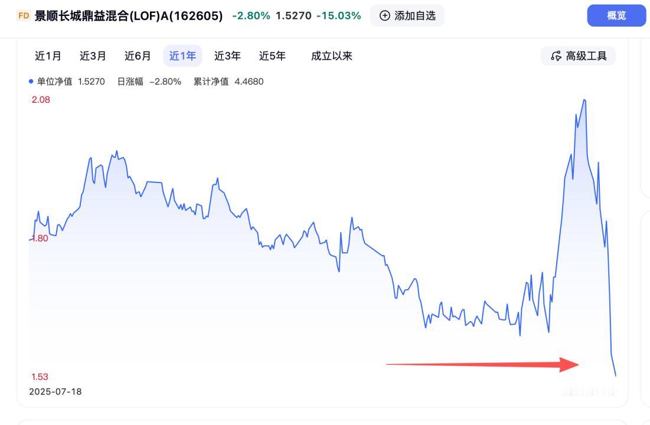
Task: Switch to 近3年 range tab
Action: point(227,56)
